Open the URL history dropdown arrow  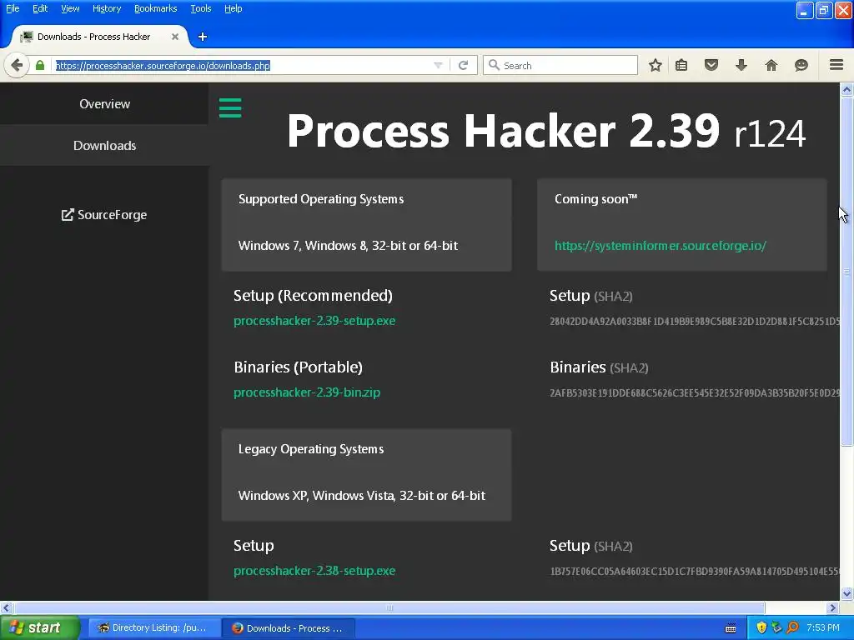point(438,65)
